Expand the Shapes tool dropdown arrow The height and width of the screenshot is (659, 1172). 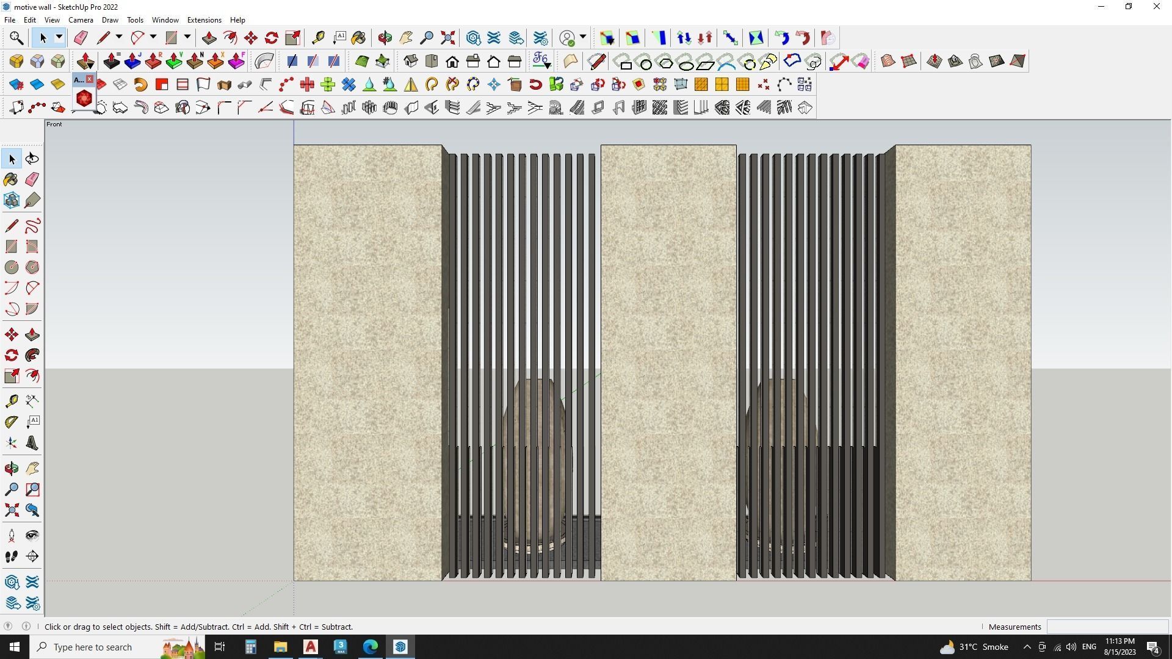(x=187, y=38)
